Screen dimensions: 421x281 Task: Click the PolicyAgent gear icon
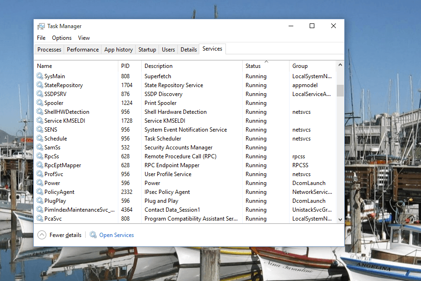(40, 192)
